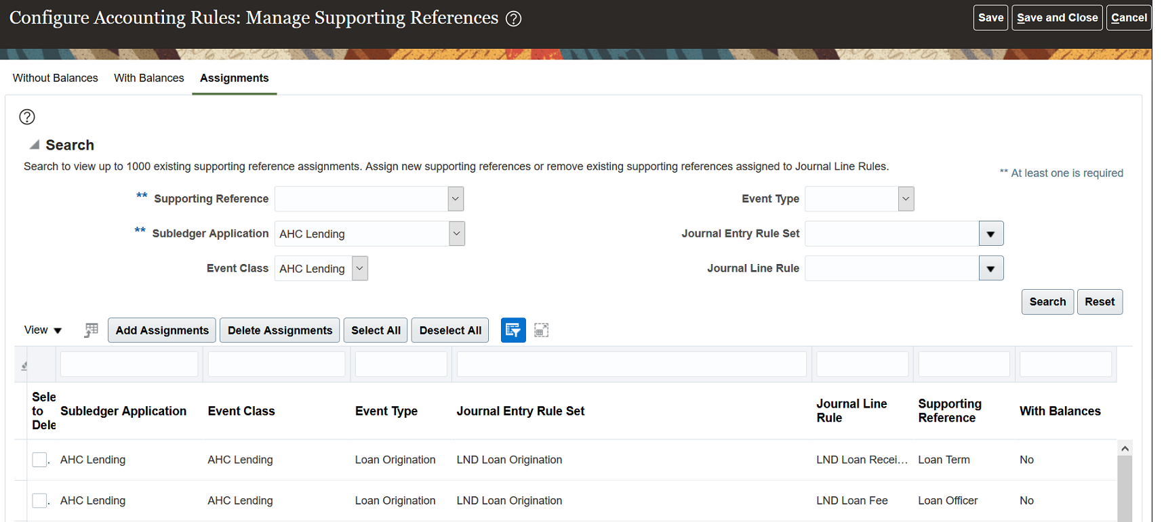This screenshot has width=1164, height=522.
Task: Check the Loan Officer row checkbox
Action: click(39, 501)
